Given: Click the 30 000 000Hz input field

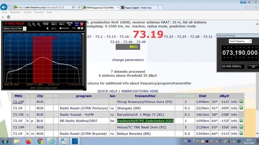Looking at the screenshot, I should tap(233, 66).
